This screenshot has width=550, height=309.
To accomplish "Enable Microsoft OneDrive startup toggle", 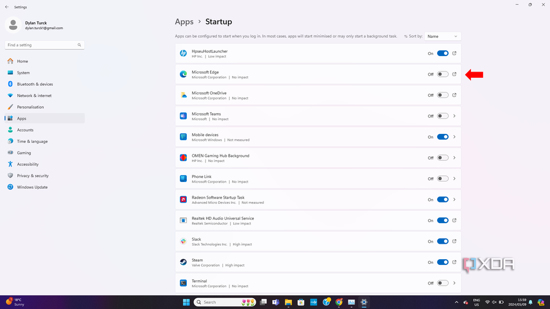I will click(443, 95).
